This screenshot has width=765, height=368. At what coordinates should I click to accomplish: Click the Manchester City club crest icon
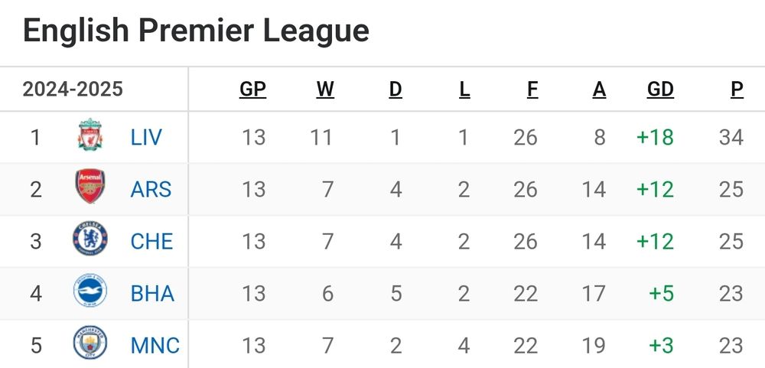tap(90, 344)
